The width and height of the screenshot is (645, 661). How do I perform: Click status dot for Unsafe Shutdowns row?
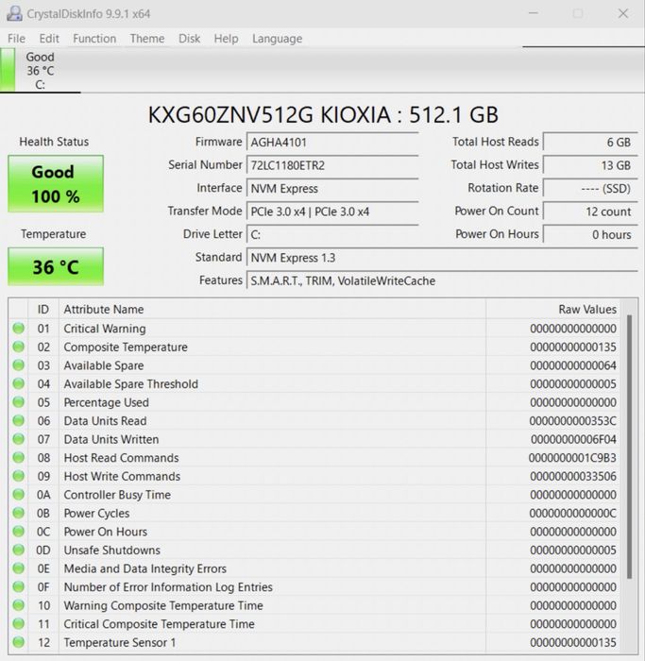point(19,550)
